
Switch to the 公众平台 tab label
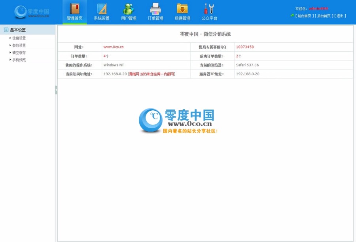(209, 18)
